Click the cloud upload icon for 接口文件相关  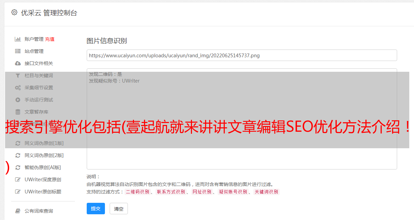coord(18,63)
